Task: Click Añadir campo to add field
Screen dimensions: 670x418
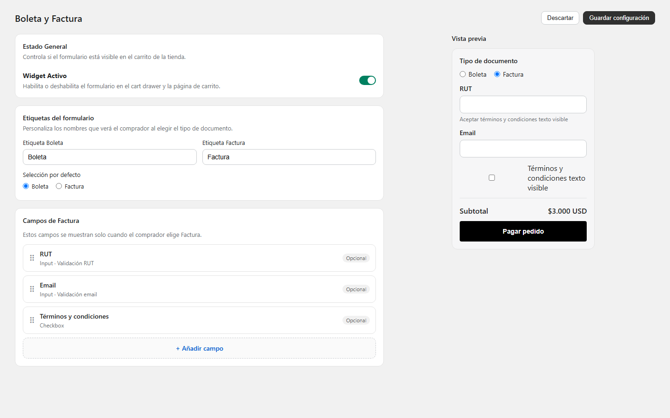Action: pyautogui.click(x=199, y=348)
